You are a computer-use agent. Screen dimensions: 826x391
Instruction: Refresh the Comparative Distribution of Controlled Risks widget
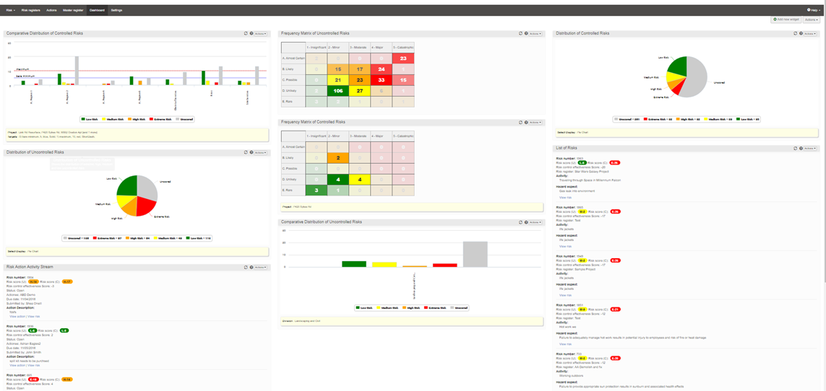coord(246,33)
